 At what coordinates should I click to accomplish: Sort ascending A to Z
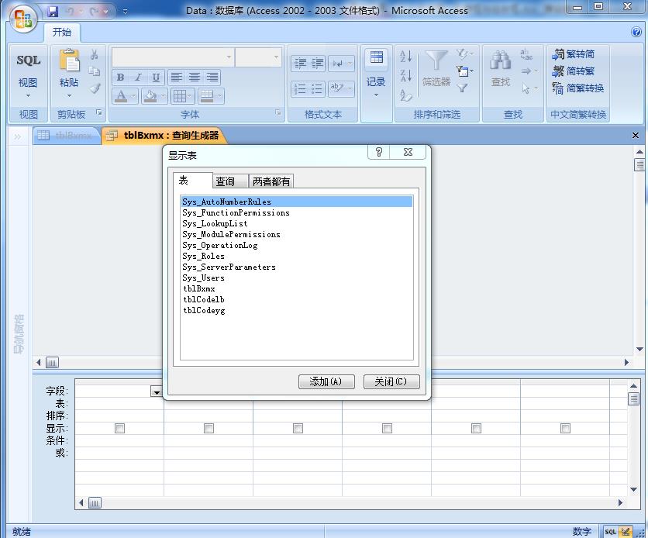pyautogui.click(x=406, y=56)
